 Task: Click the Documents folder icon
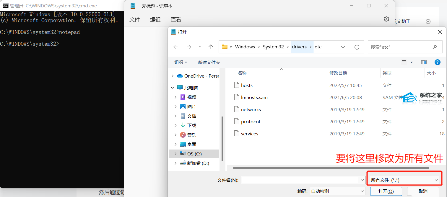click(x=183, y=116)
